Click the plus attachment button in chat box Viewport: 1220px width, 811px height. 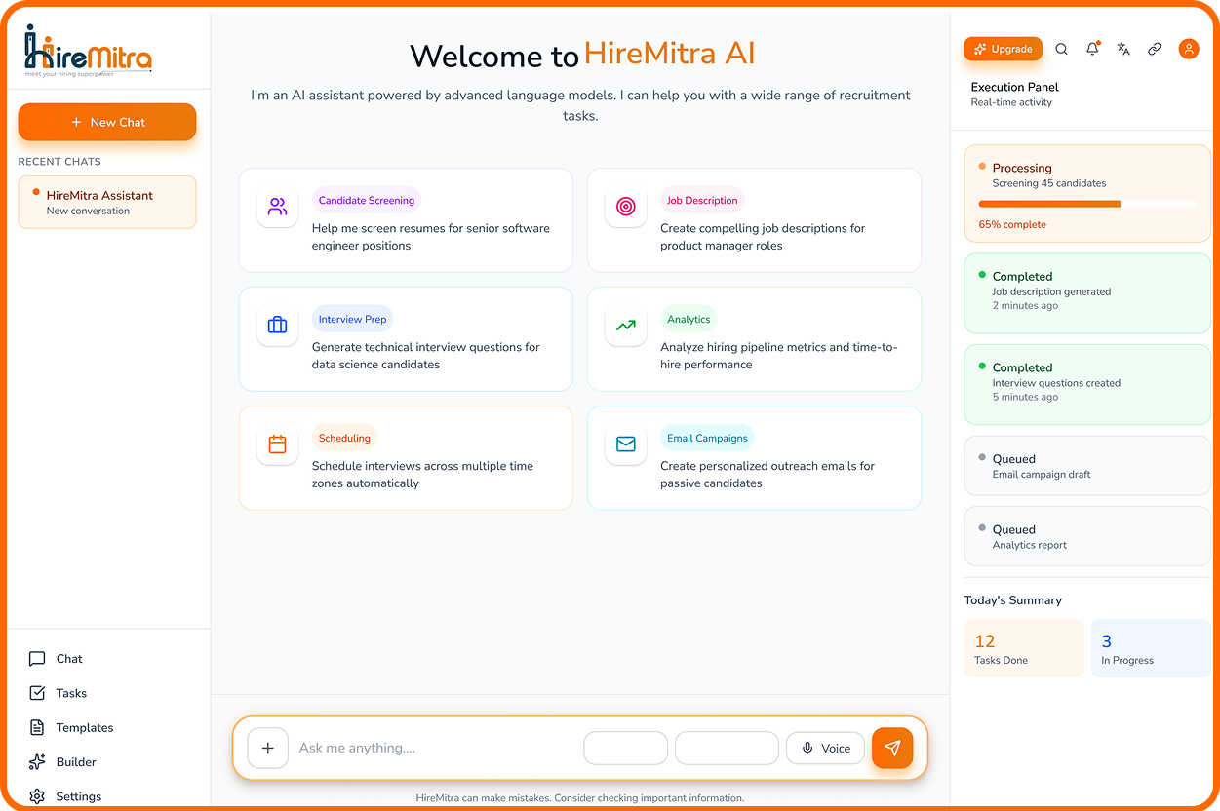click(x=268, y=748)
